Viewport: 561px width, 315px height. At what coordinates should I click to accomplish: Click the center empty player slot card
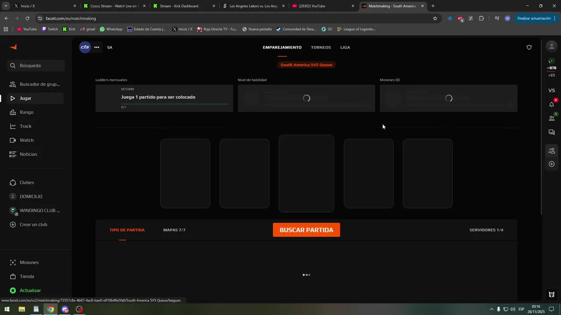(306, 173)
